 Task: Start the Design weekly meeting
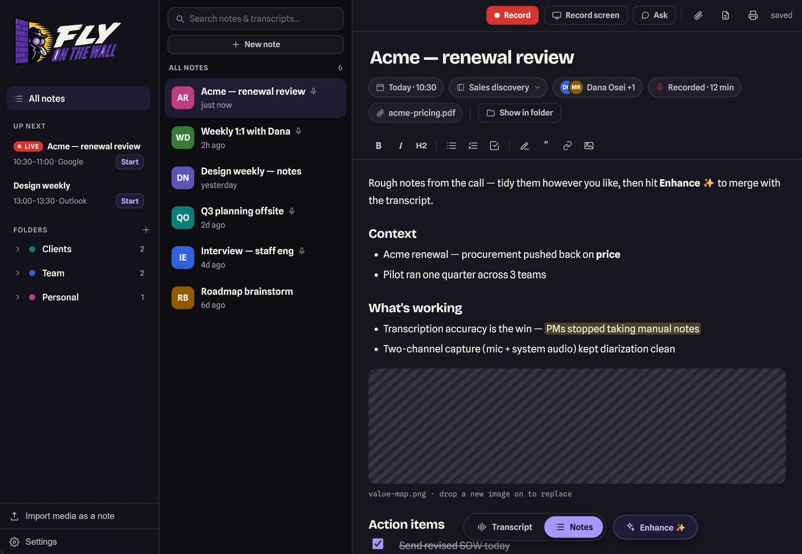130,201
